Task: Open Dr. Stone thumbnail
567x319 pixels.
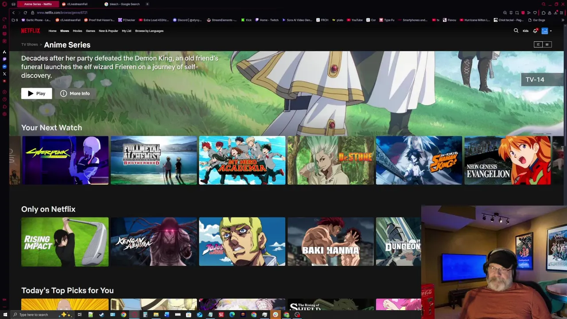Action: pos(330,160)
